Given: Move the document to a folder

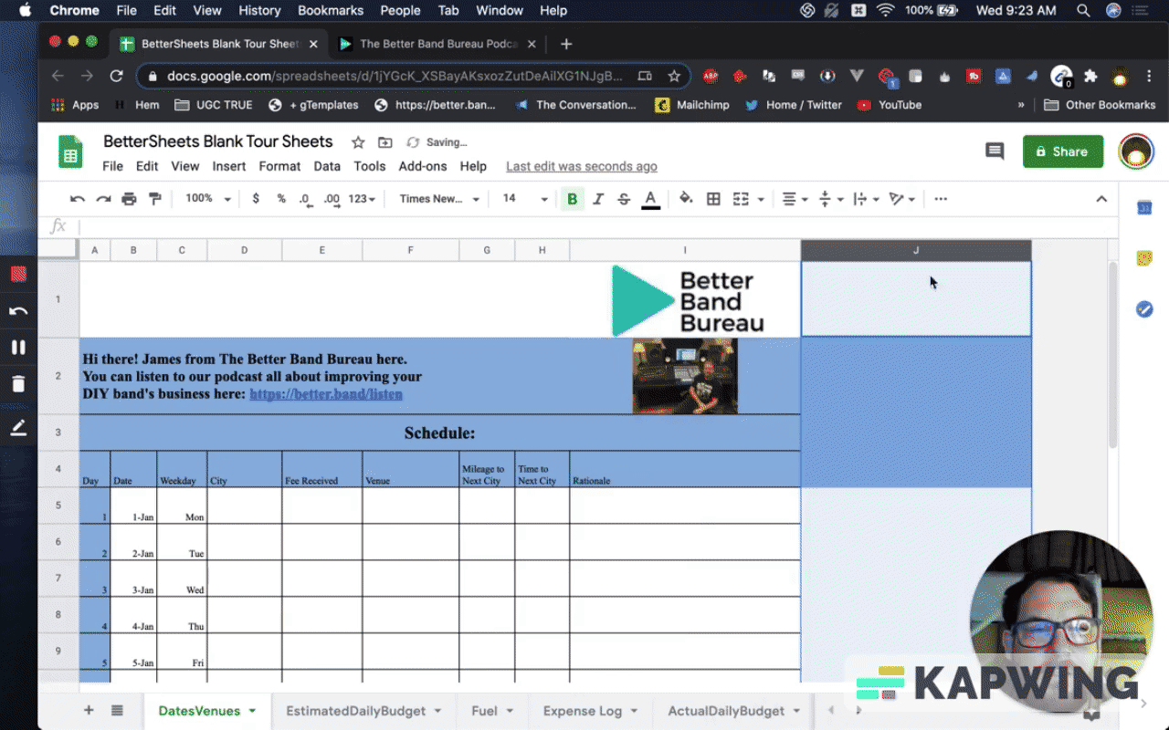Looking at the screenshot, I should 385,142.
